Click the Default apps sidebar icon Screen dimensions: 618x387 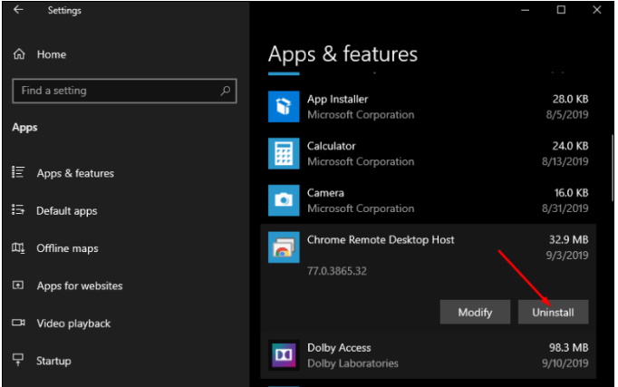(x=18, y=210)
